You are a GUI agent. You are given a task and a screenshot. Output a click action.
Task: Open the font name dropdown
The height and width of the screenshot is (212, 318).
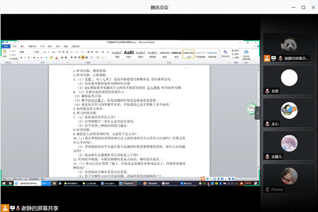[26, 52]
